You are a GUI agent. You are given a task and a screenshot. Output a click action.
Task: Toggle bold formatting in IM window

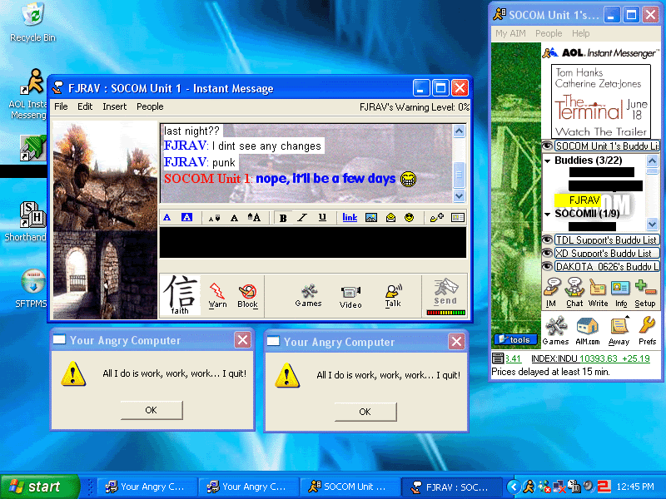click(283, 218)
